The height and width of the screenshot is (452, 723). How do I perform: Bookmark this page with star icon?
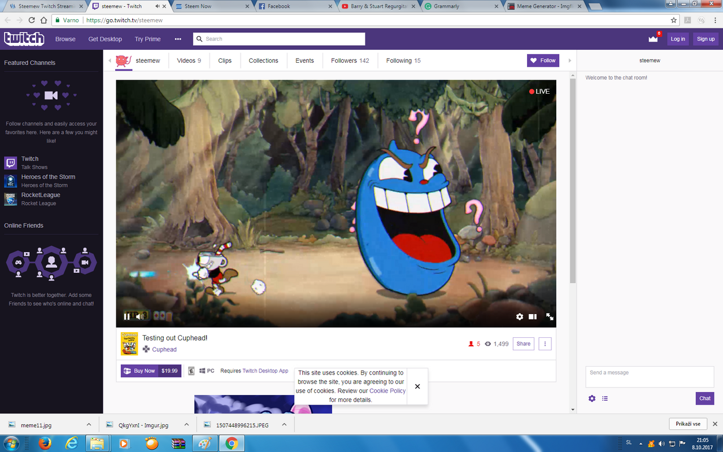674,20
